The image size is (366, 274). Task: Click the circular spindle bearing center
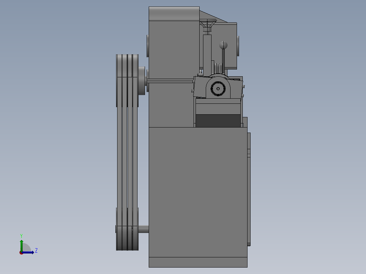[218, 89]
